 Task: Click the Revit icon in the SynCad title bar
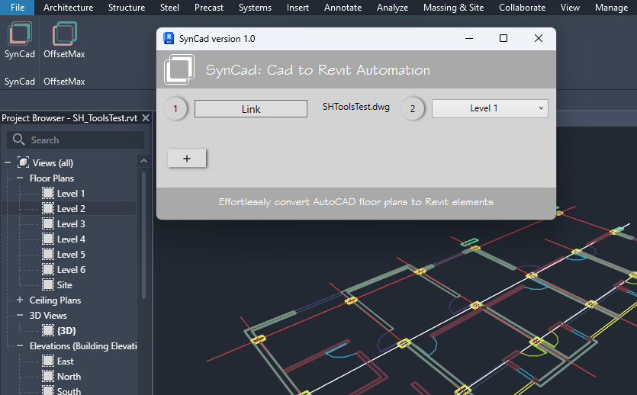point(169,38)
